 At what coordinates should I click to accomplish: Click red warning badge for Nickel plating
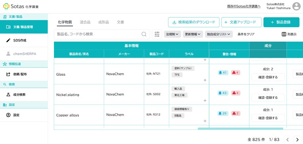point(236,93)
